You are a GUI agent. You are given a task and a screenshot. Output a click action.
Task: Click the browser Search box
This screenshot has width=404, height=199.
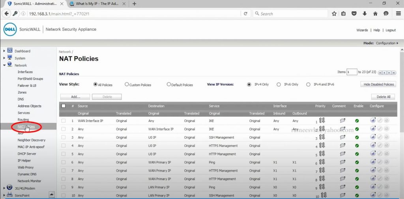[x=290, y=14]
